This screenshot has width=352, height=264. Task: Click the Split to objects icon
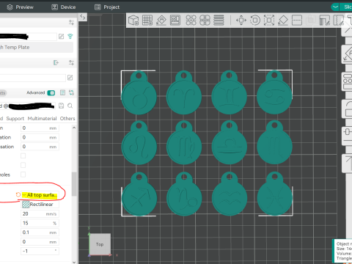coord(191,21)
